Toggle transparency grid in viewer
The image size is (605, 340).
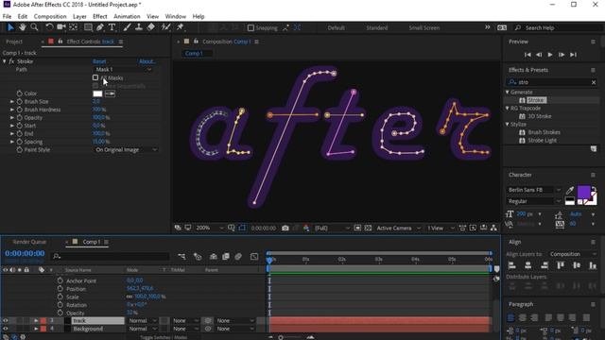(368, 229)
